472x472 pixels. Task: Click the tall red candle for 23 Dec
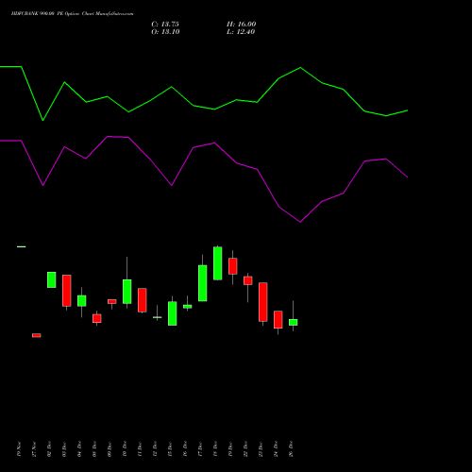[263, 302]
